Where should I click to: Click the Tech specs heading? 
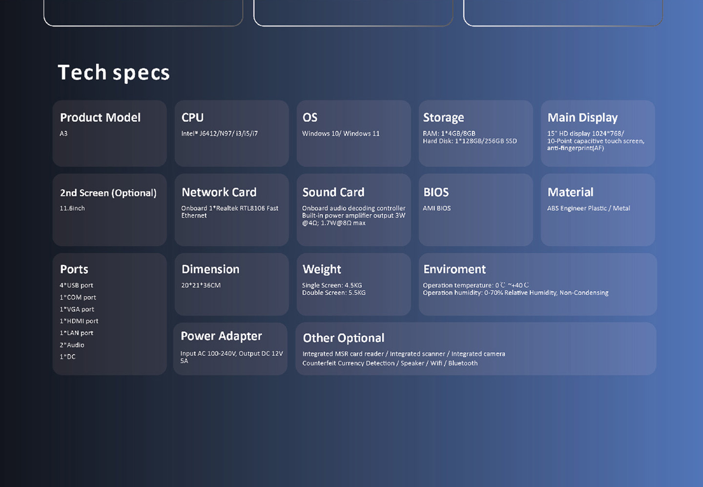click(114, 72)
